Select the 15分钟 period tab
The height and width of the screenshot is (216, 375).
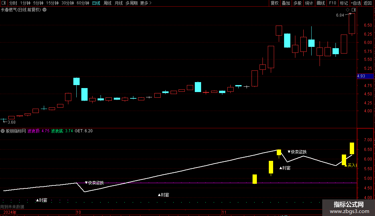[x=52, y=3]
